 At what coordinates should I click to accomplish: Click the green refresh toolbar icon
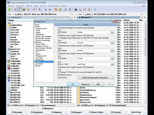(9, 10)
